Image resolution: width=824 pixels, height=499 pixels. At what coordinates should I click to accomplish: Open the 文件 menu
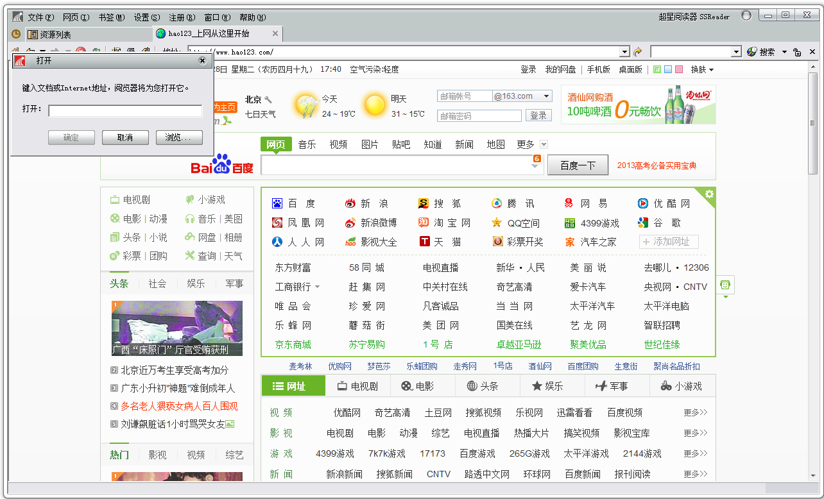point(40,17)
